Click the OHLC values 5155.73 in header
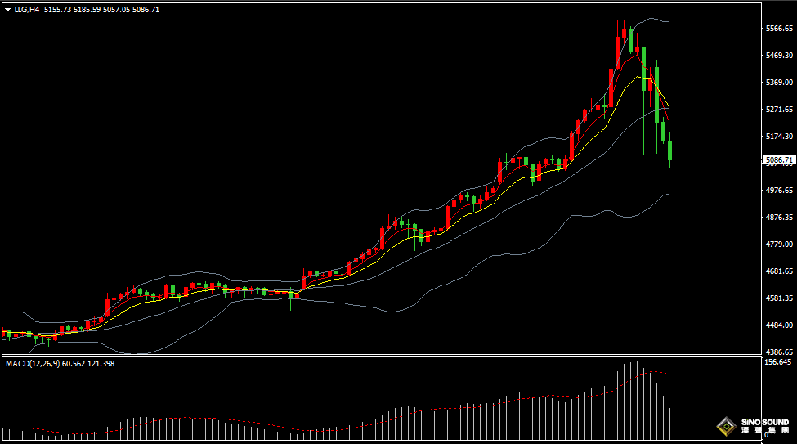 click(x=57, y=9)
